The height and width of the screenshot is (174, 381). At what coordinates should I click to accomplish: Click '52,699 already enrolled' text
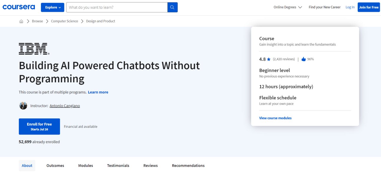[x=39, y=142]
